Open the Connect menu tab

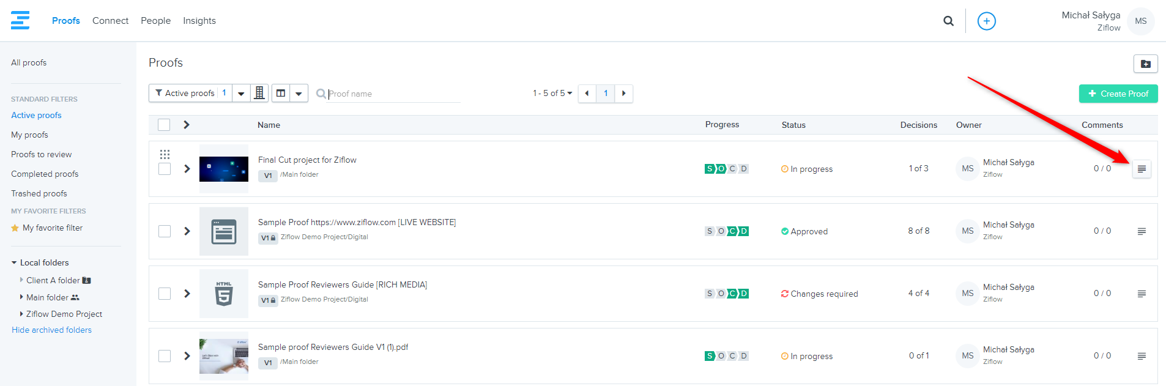click(x=110, y=21)
